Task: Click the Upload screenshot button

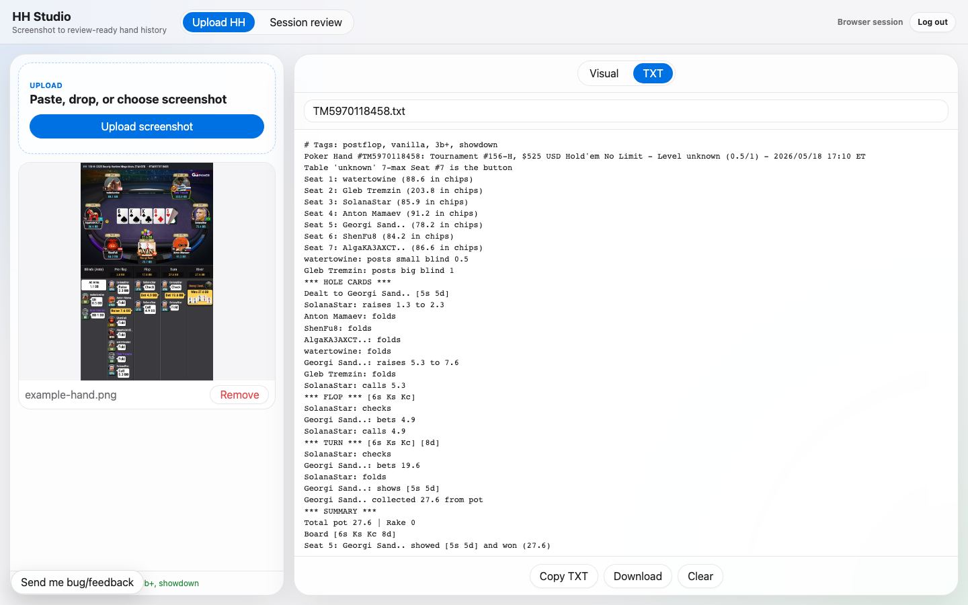Action: [147, 126]
